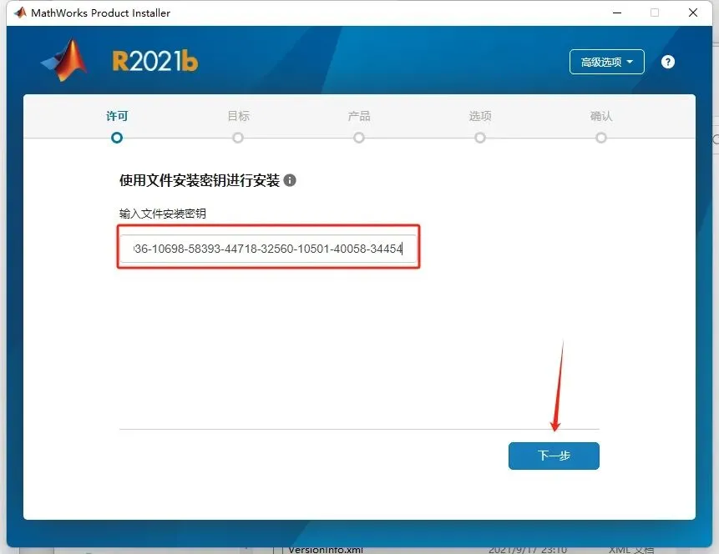Image resolution: width=719 pixels, height=554 pixels.
Task: Select the 选项 step label
Action: coord(480,116)
